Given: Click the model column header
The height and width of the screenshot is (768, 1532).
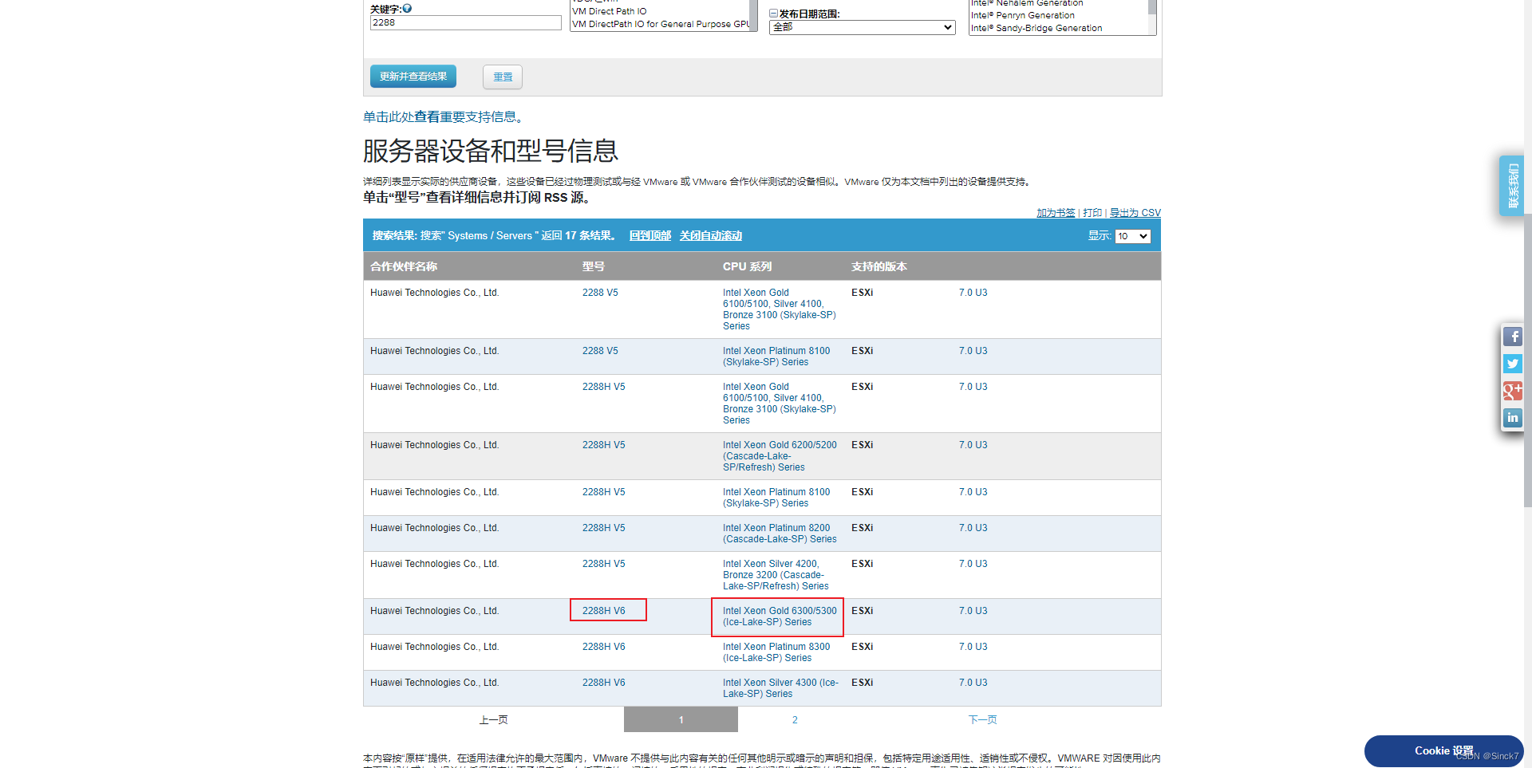Looking at the screenshot, I should click(x=593, y=266).
